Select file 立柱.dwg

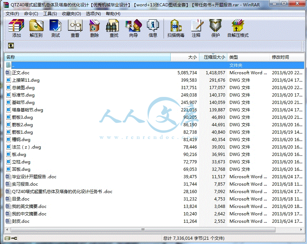[21, 162]
